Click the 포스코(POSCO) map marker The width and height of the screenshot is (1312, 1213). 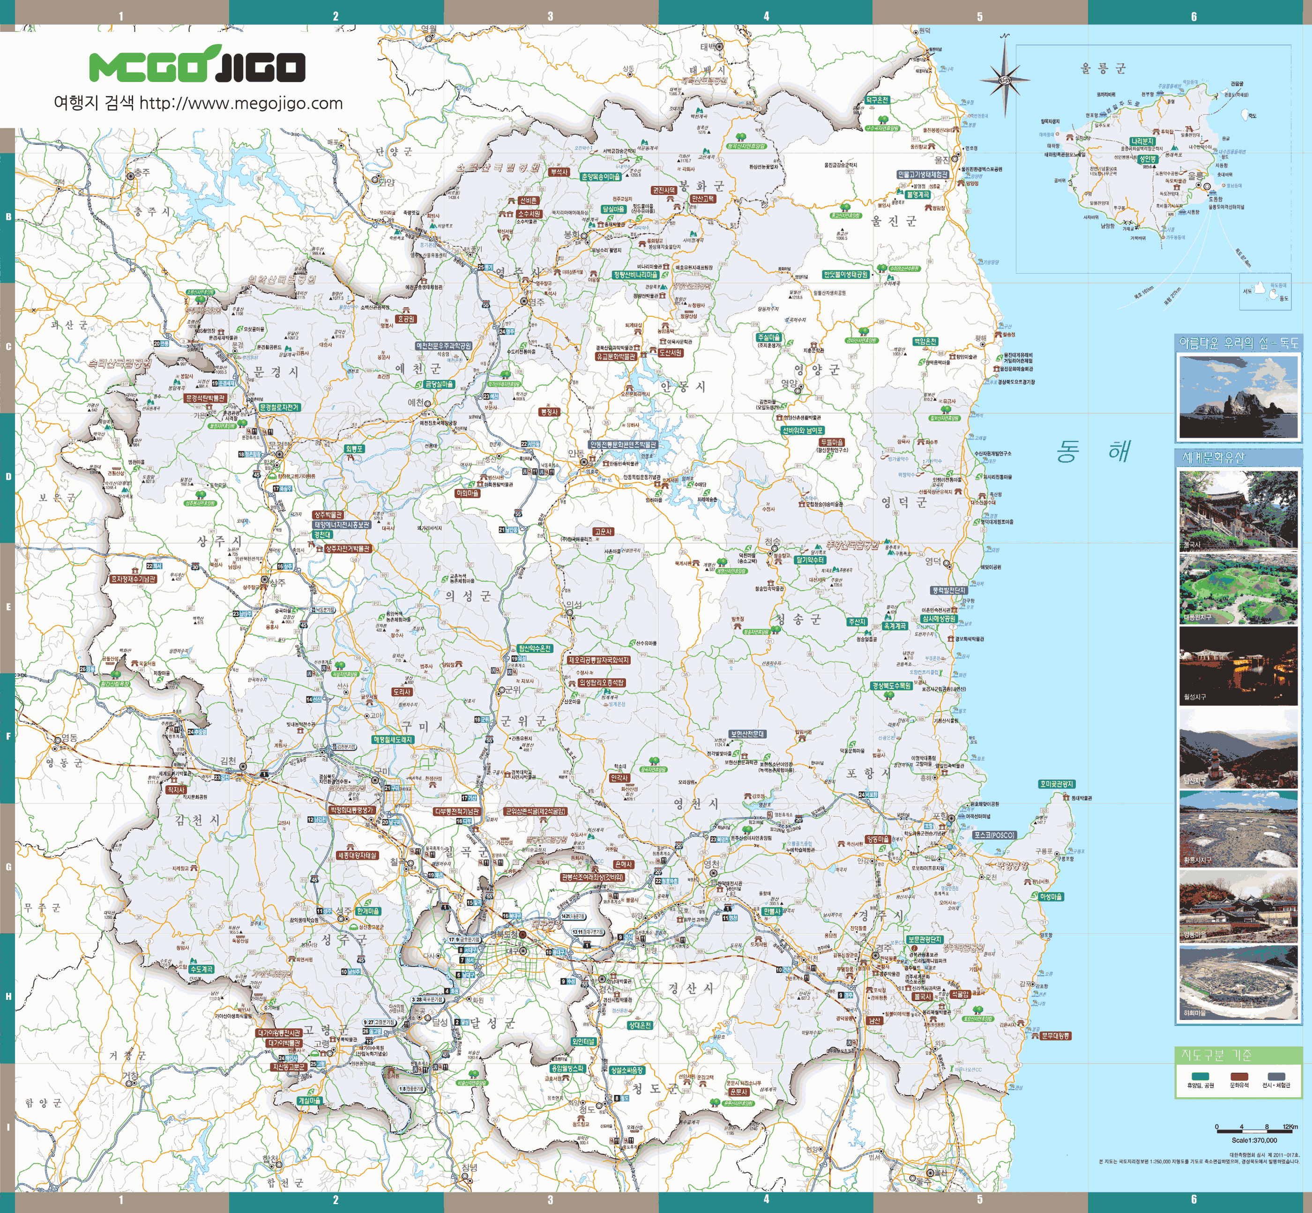pyautogui.click(x=994, y=835)
